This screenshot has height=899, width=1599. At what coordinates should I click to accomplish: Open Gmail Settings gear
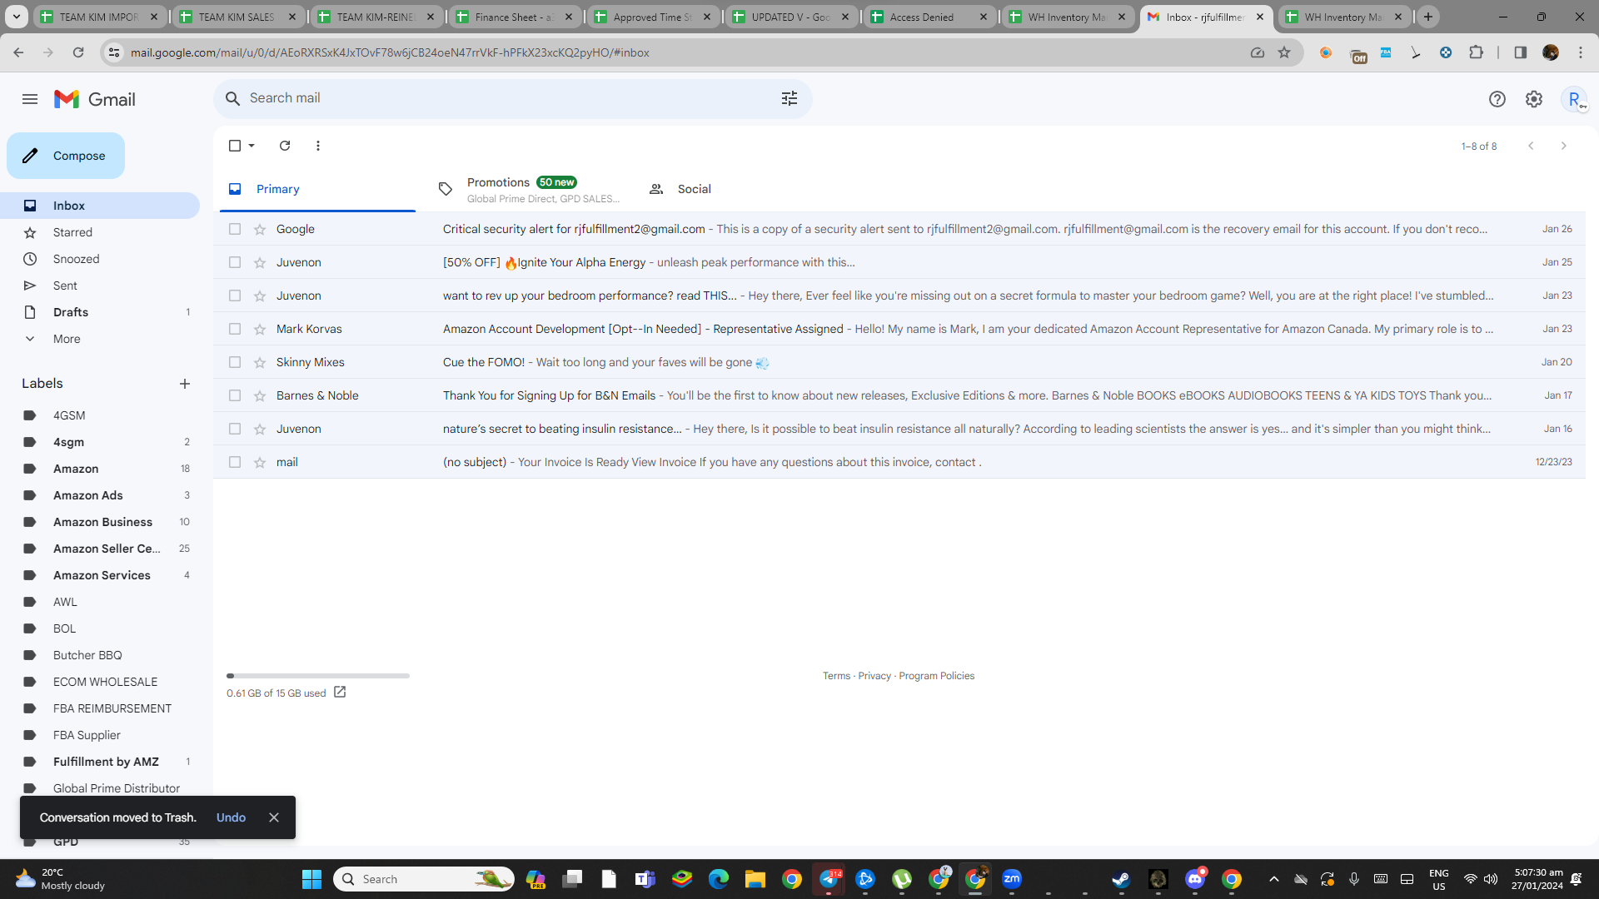pos(1534,99)
